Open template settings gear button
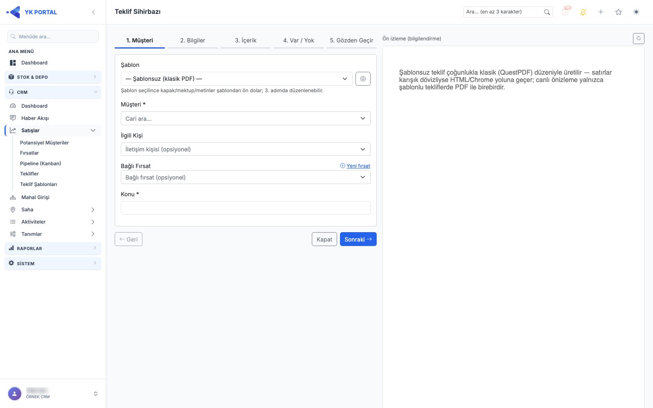The width and height of the screenshot is (653, 408). click(x=363, y=79)
